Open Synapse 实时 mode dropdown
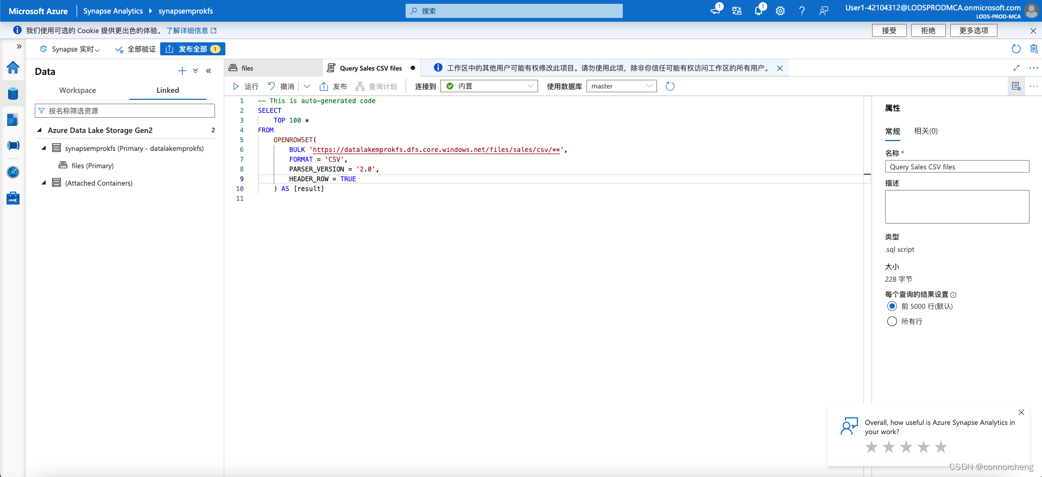Screen dimensions: 1042x477 (x=70, y=49)
